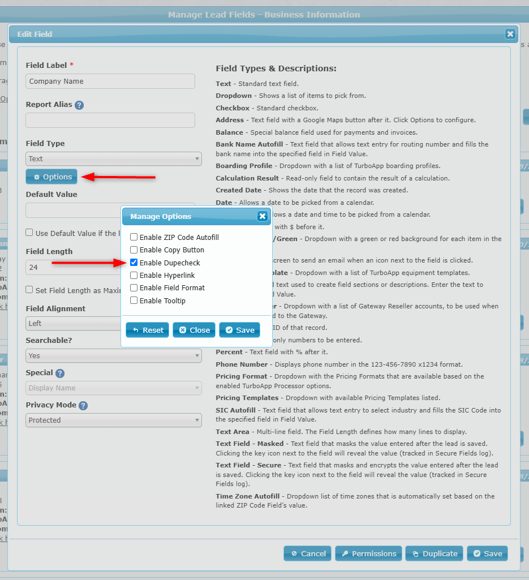529x580 pixels.
Task: Open the Privacy Mode dropdown
Action: click(x=114, y=420)
